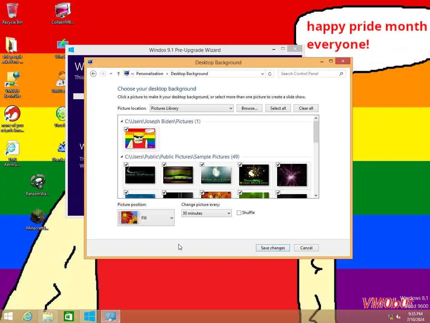The image size is (430, 323).
Task: Select the teal shattered glass Shine Edition thumbnail
Action: point(216,175)
